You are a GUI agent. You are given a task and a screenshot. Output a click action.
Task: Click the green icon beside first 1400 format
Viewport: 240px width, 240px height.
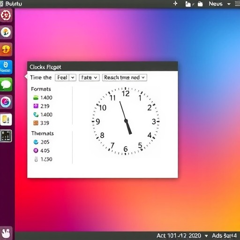point(36,97)
